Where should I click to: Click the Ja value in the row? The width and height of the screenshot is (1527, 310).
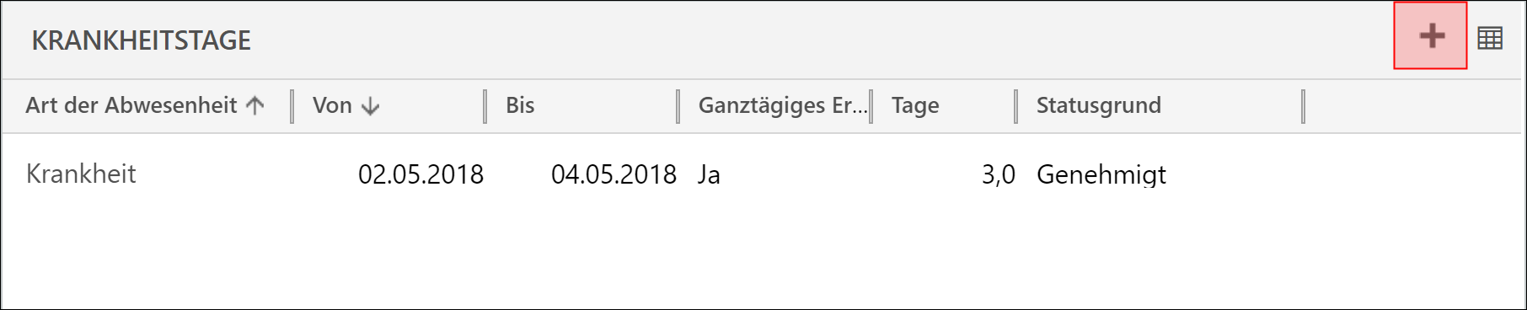pyautogui.click(x=709, y=174)
